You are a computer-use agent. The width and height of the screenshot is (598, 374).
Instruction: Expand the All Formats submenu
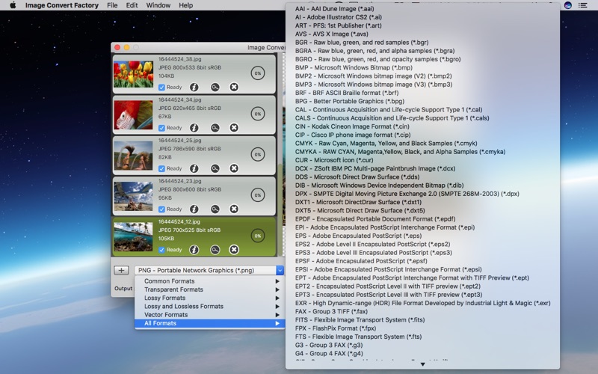coord(210,323)
